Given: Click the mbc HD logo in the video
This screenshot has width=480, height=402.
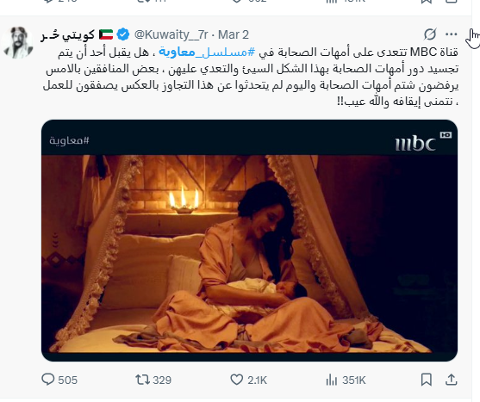Looking at the screenshot, I should [423, 141].
